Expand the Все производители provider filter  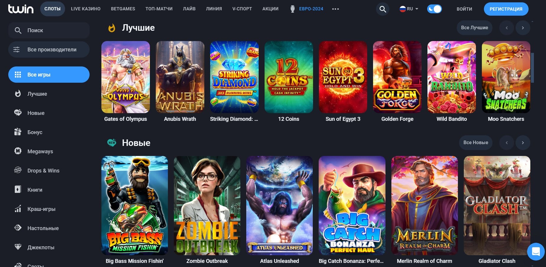click(x=49, y=49)
